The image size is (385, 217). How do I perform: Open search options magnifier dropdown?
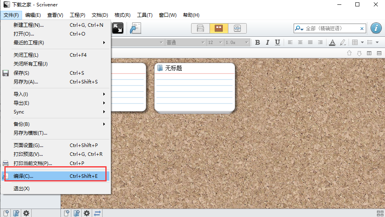pyautogui.click(x=299, y=28)
